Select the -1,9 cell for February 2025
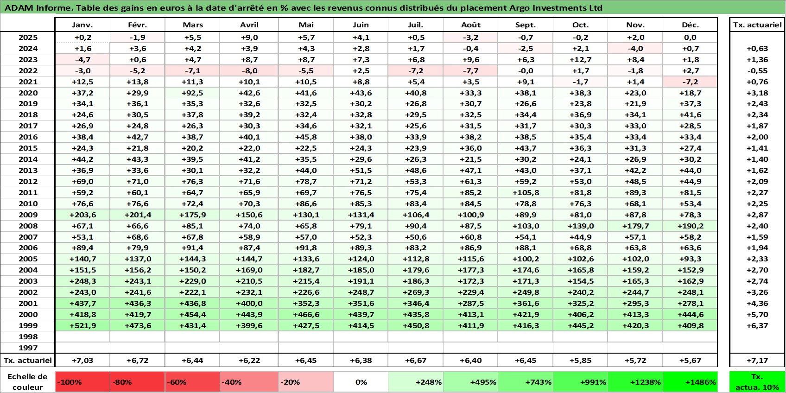 tap(138, 38)
